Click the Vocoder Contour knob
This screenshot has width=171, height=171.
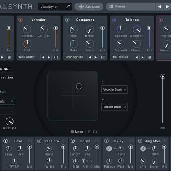(x=44, y=29)
